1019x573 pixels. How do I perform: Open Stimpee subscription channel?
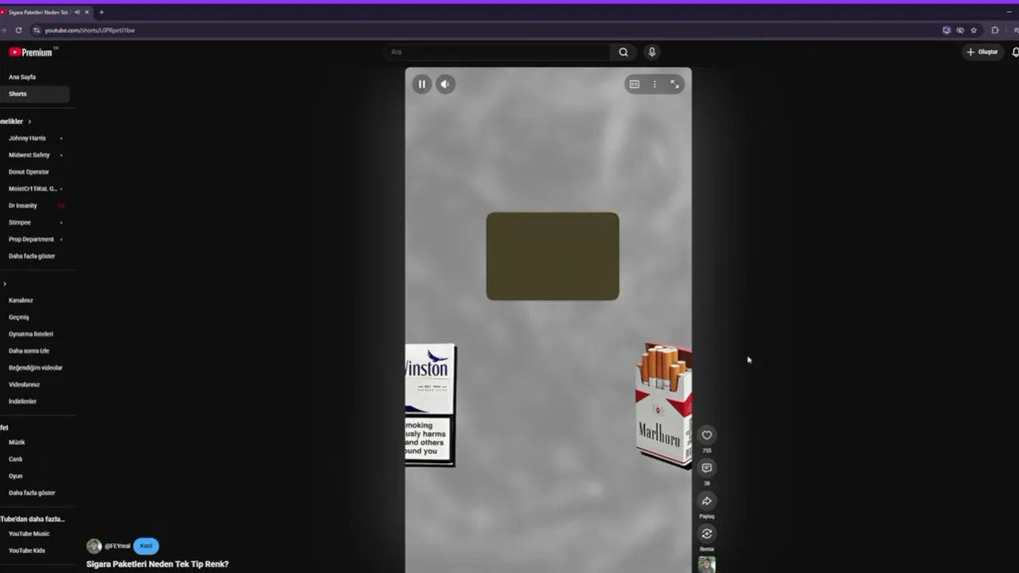(20, 223)
